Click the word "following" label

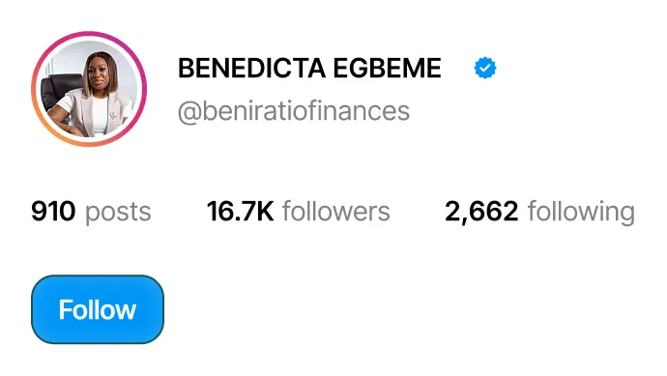tap(581, 212)
